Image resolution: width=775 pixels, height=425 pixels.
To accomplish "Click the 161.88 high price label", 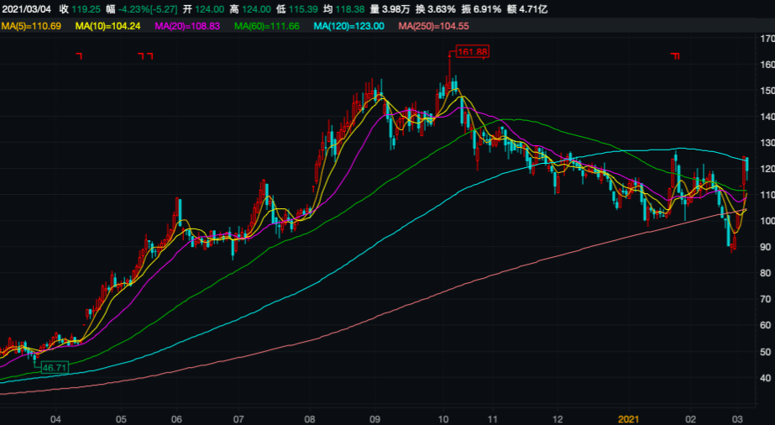I will pos(472,52).
